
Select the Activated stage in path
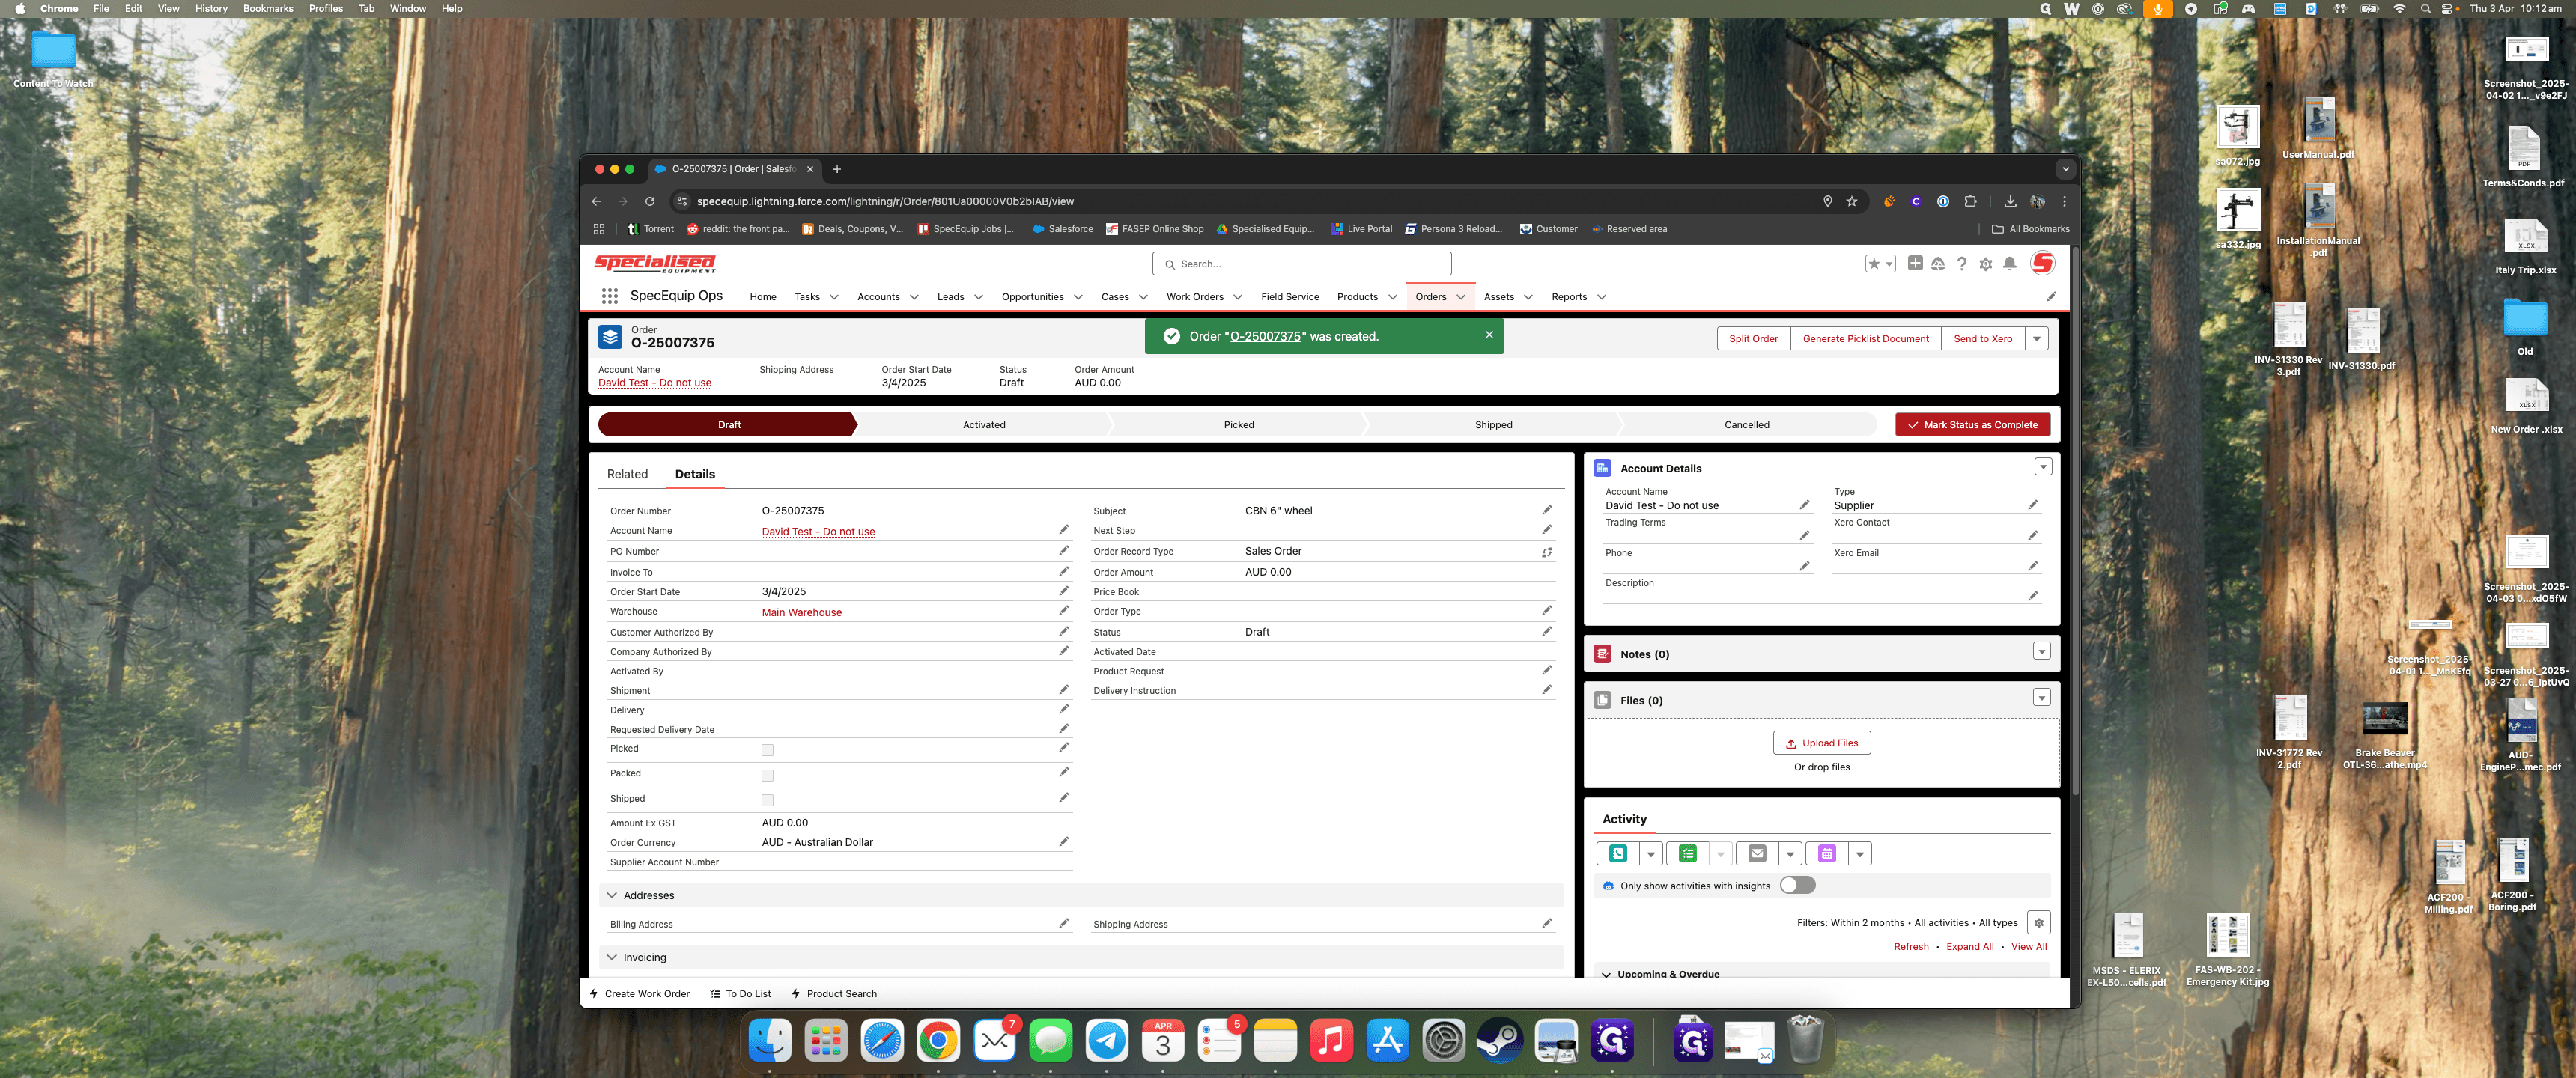coord(984,425)
